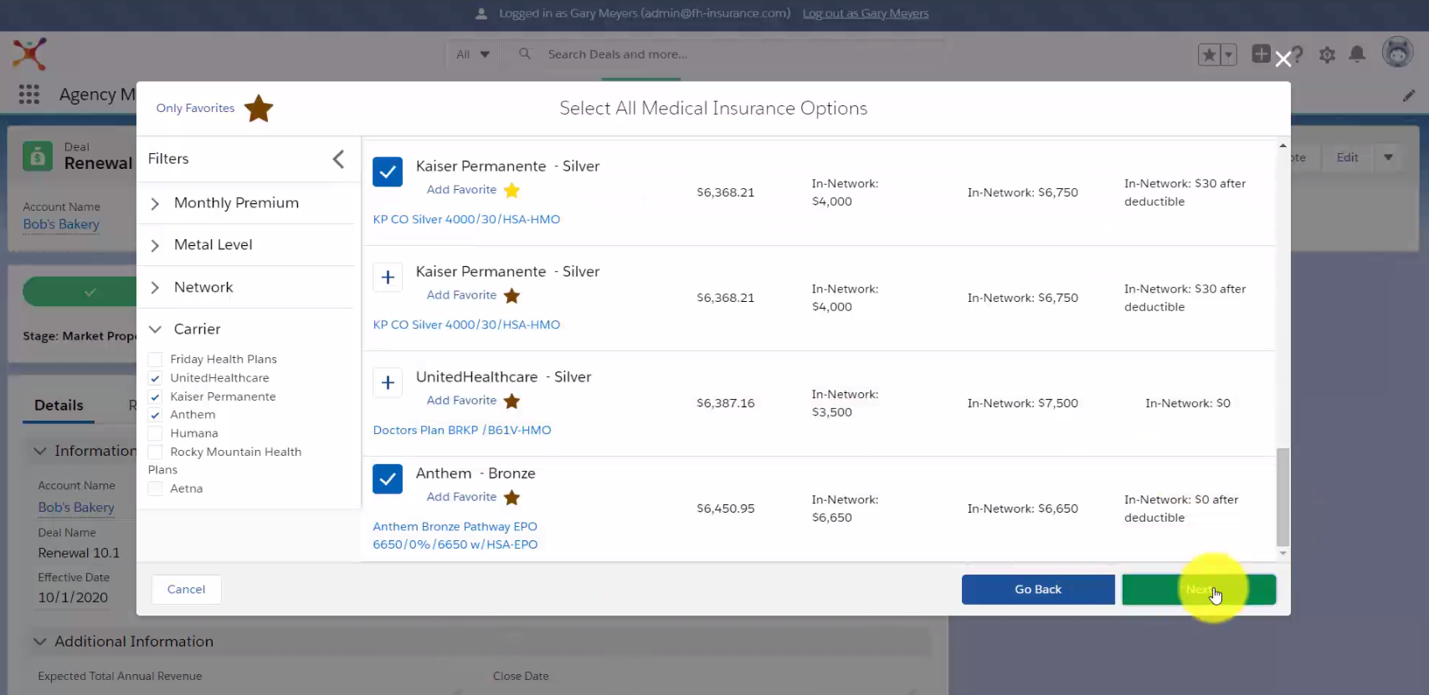
Task: Open the help question mark icon
Action: [1298, 55]
